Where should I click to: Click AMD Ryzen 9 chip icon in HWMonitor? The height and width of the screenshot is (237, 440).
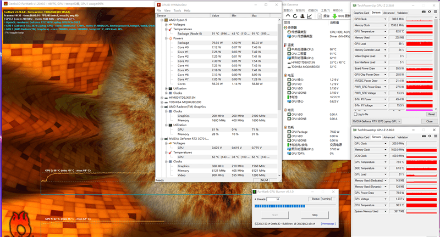[166, 20]
